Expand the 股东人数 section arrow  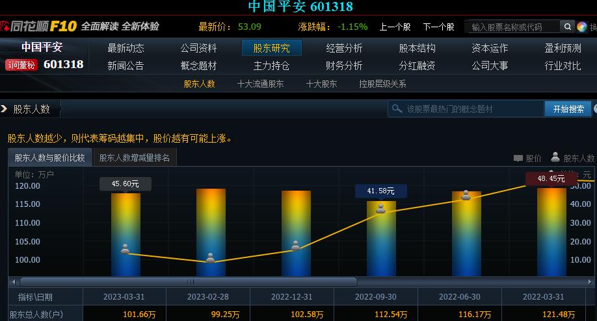(4, 109)
